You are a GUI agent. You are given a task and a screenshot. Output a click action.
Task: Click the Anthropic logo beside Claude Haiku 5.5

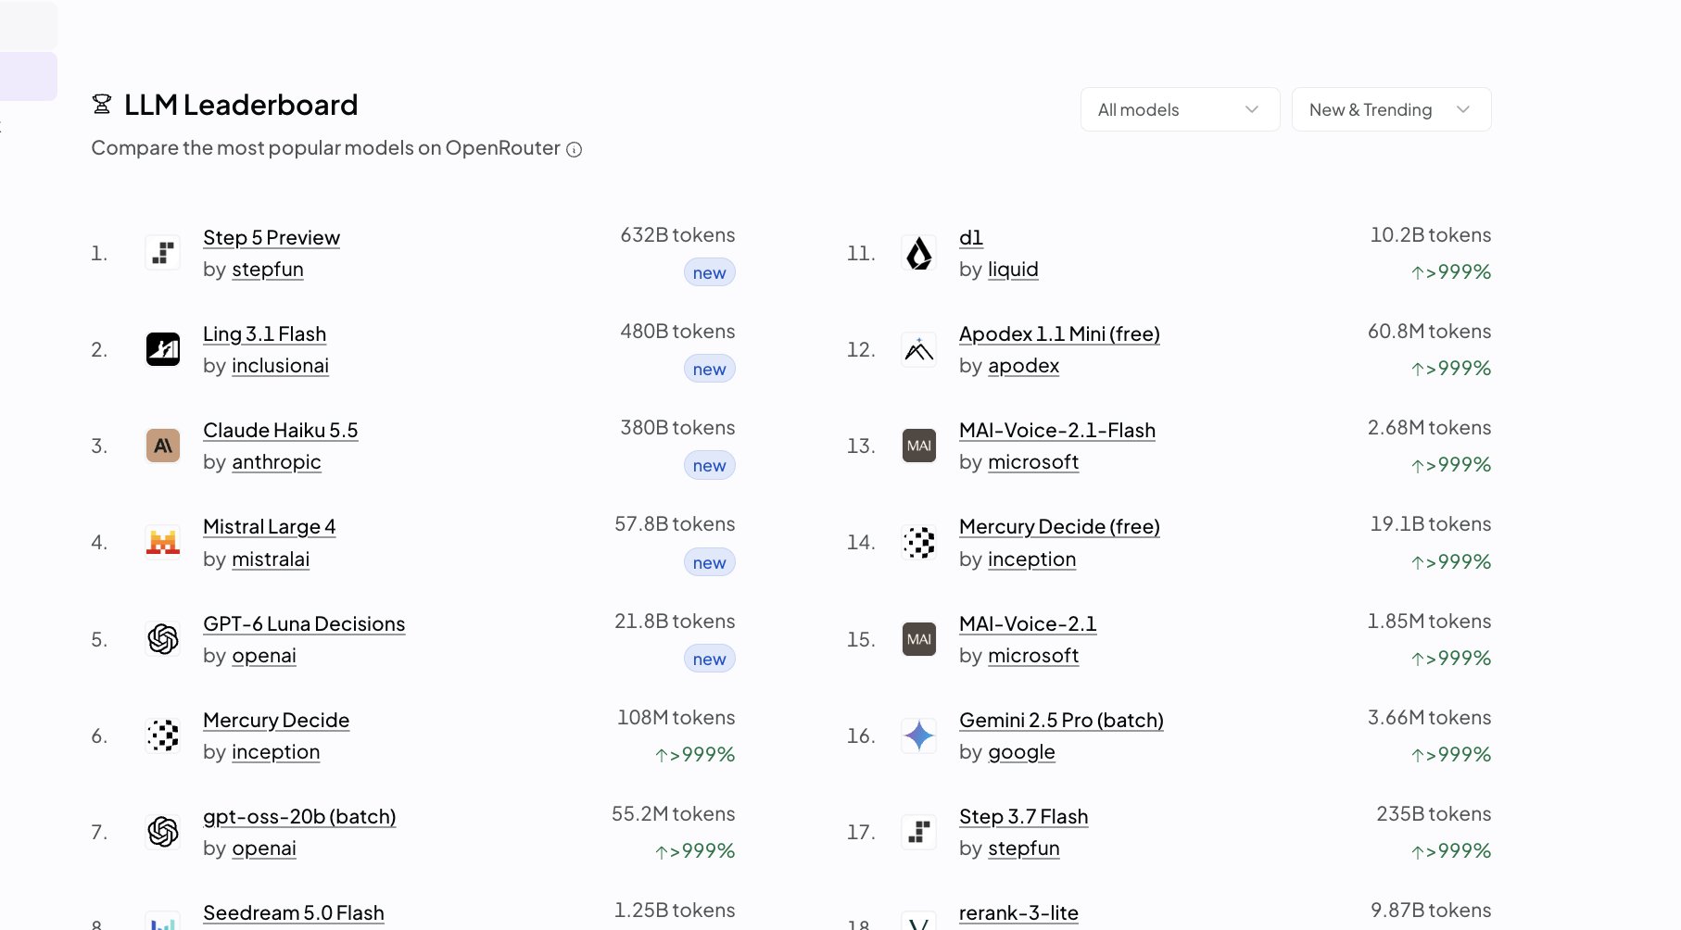(163, 446)
